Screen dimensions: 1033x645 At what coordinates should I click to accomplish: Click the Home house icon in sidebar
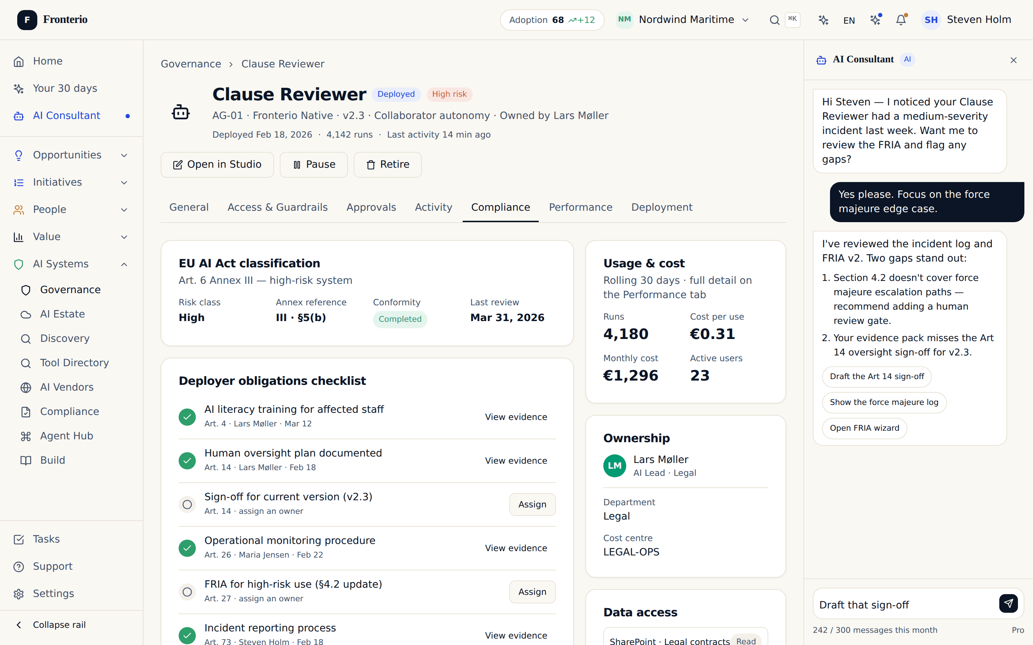18,61
